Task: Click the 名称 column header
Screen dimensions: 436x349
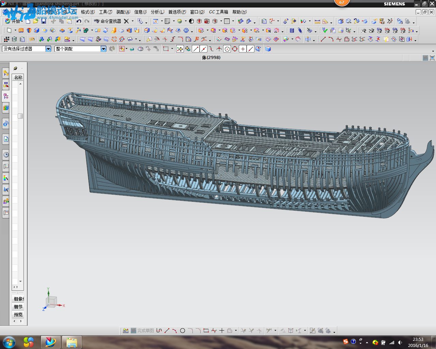Action: click(x=18, y=77)
